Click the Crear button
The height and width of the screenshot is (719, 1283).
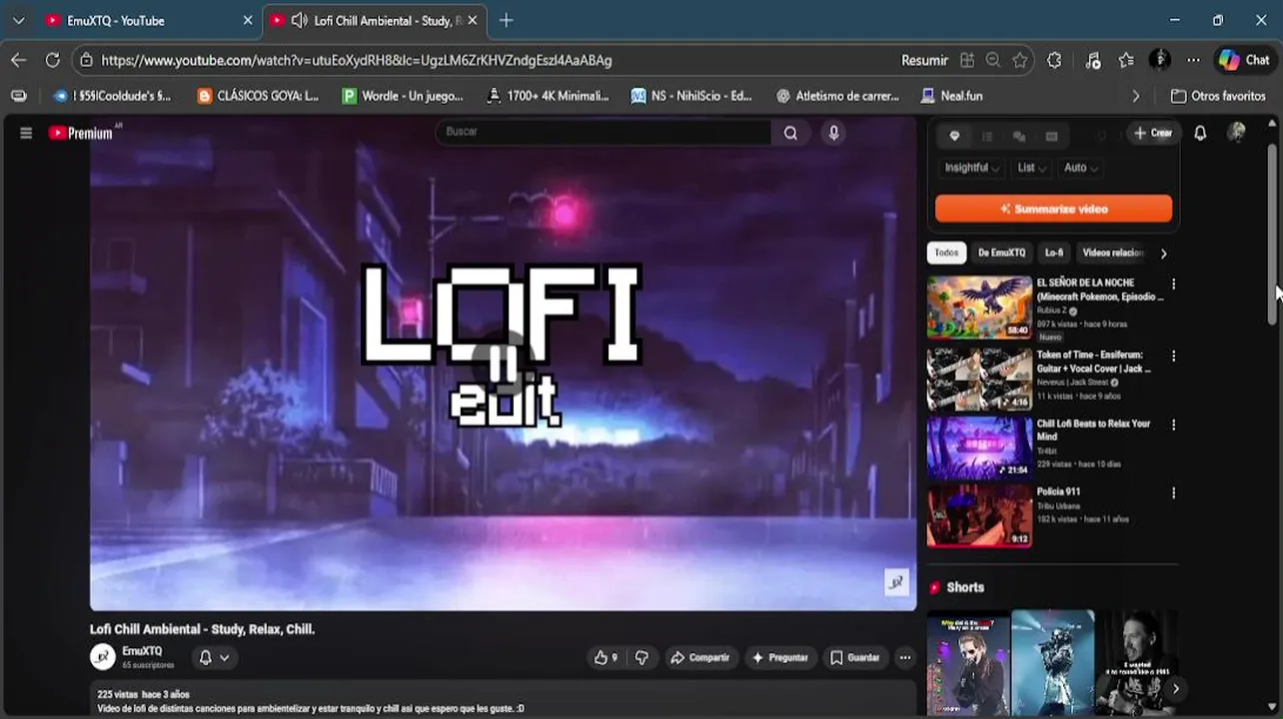pos(1152,133)
